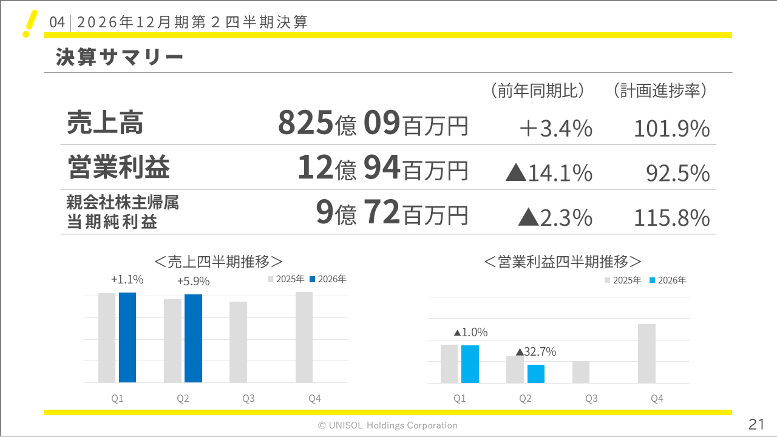Select the gray Q3 bar in sales chart
This screenshot has height=437, width=777.
239,342
